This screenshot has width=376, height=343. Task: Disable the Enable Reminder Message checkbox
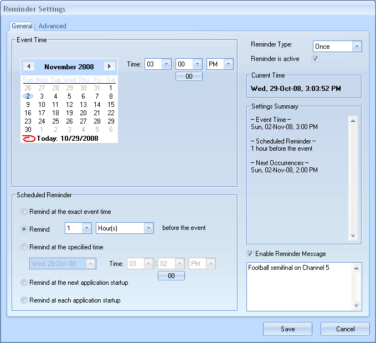point(250,254)
